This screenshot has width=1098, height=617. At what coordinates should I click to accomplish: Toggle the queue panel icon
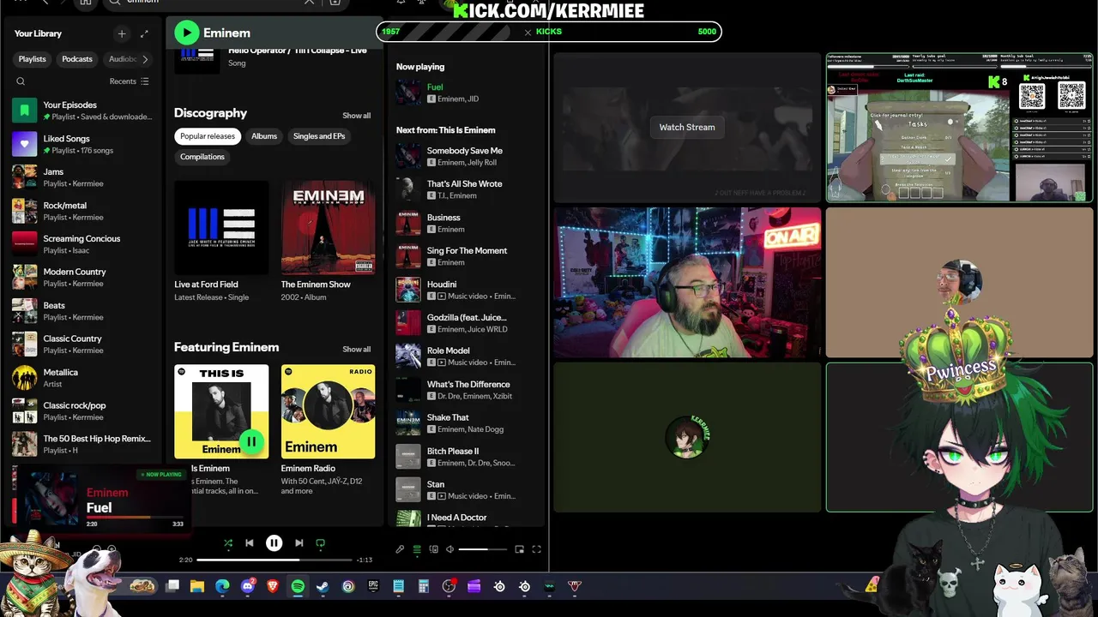coord(417,549)
